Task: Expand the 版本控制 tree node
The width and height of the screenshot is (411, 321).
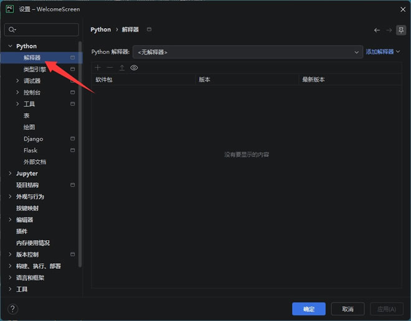Action: [x=10, y=254]
